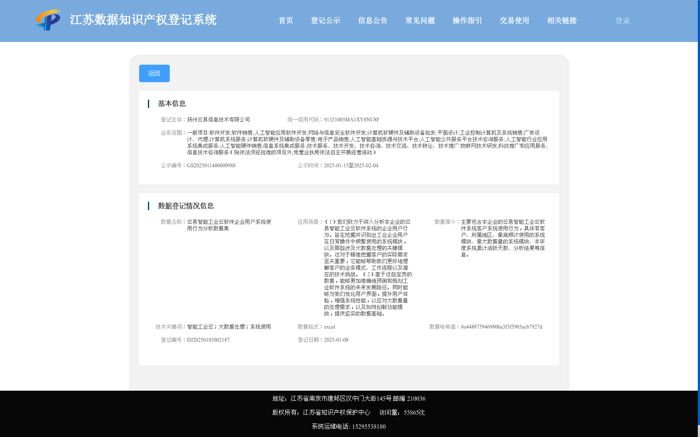Open the 常见问题 menu item
The image size is (700, 437).
pyautogui.click(x=420, y=21)
